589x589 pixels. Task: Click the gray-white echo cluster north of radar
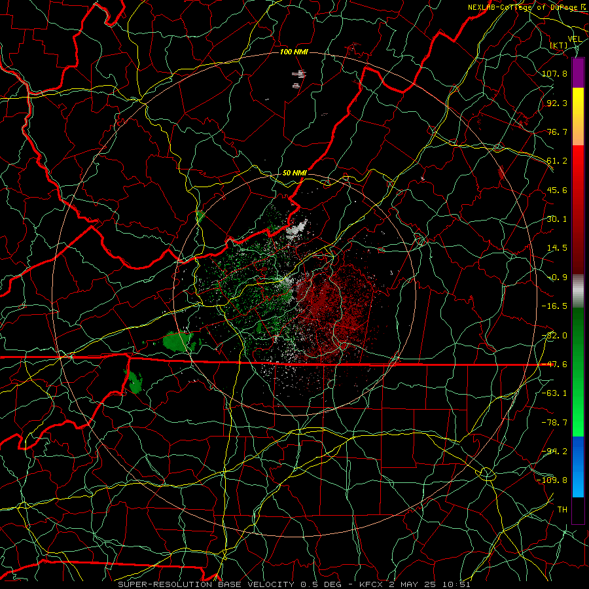pos(296,229)
